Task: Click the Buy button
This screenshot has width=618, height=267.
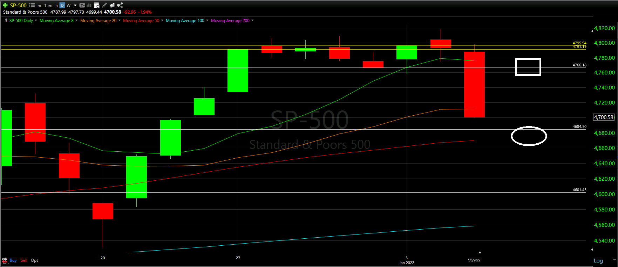Action: click(13, 260)
